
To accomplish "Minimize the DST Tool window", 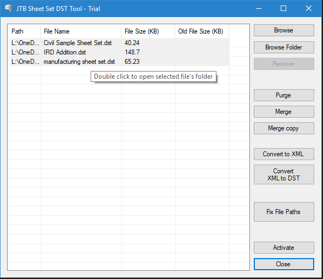I will tap(259, 8).
